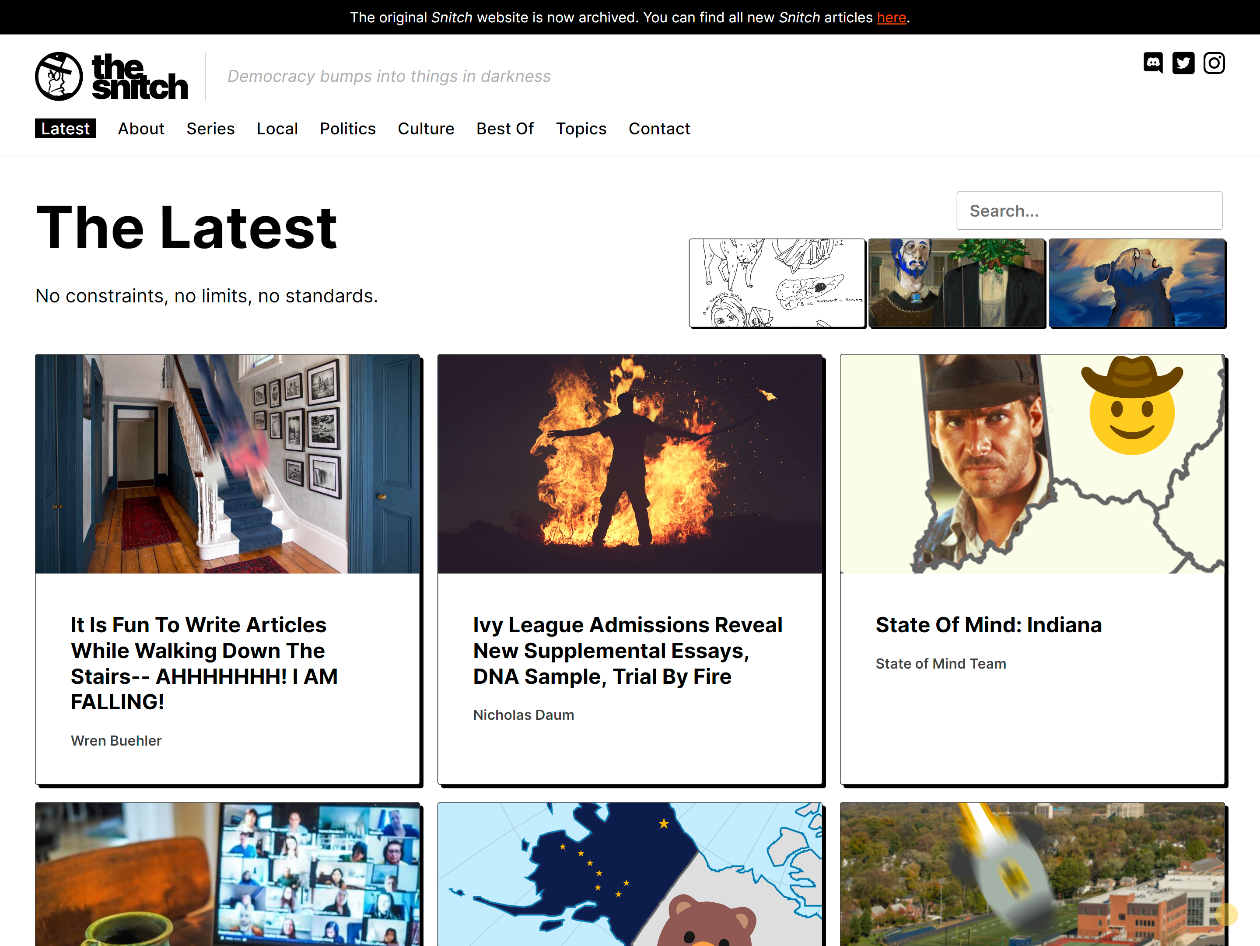Open the Contact page
Viewport: 1260px width, 946px height.
659,129
